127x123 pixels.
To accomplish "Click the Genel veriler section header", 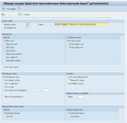I will point(63,21).
